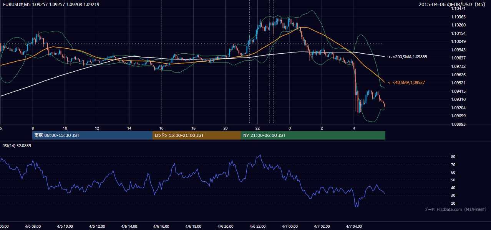Click the 4/6 10:00 bottom time label
This screenshot has width=491, height=230.
coord(65,227)
